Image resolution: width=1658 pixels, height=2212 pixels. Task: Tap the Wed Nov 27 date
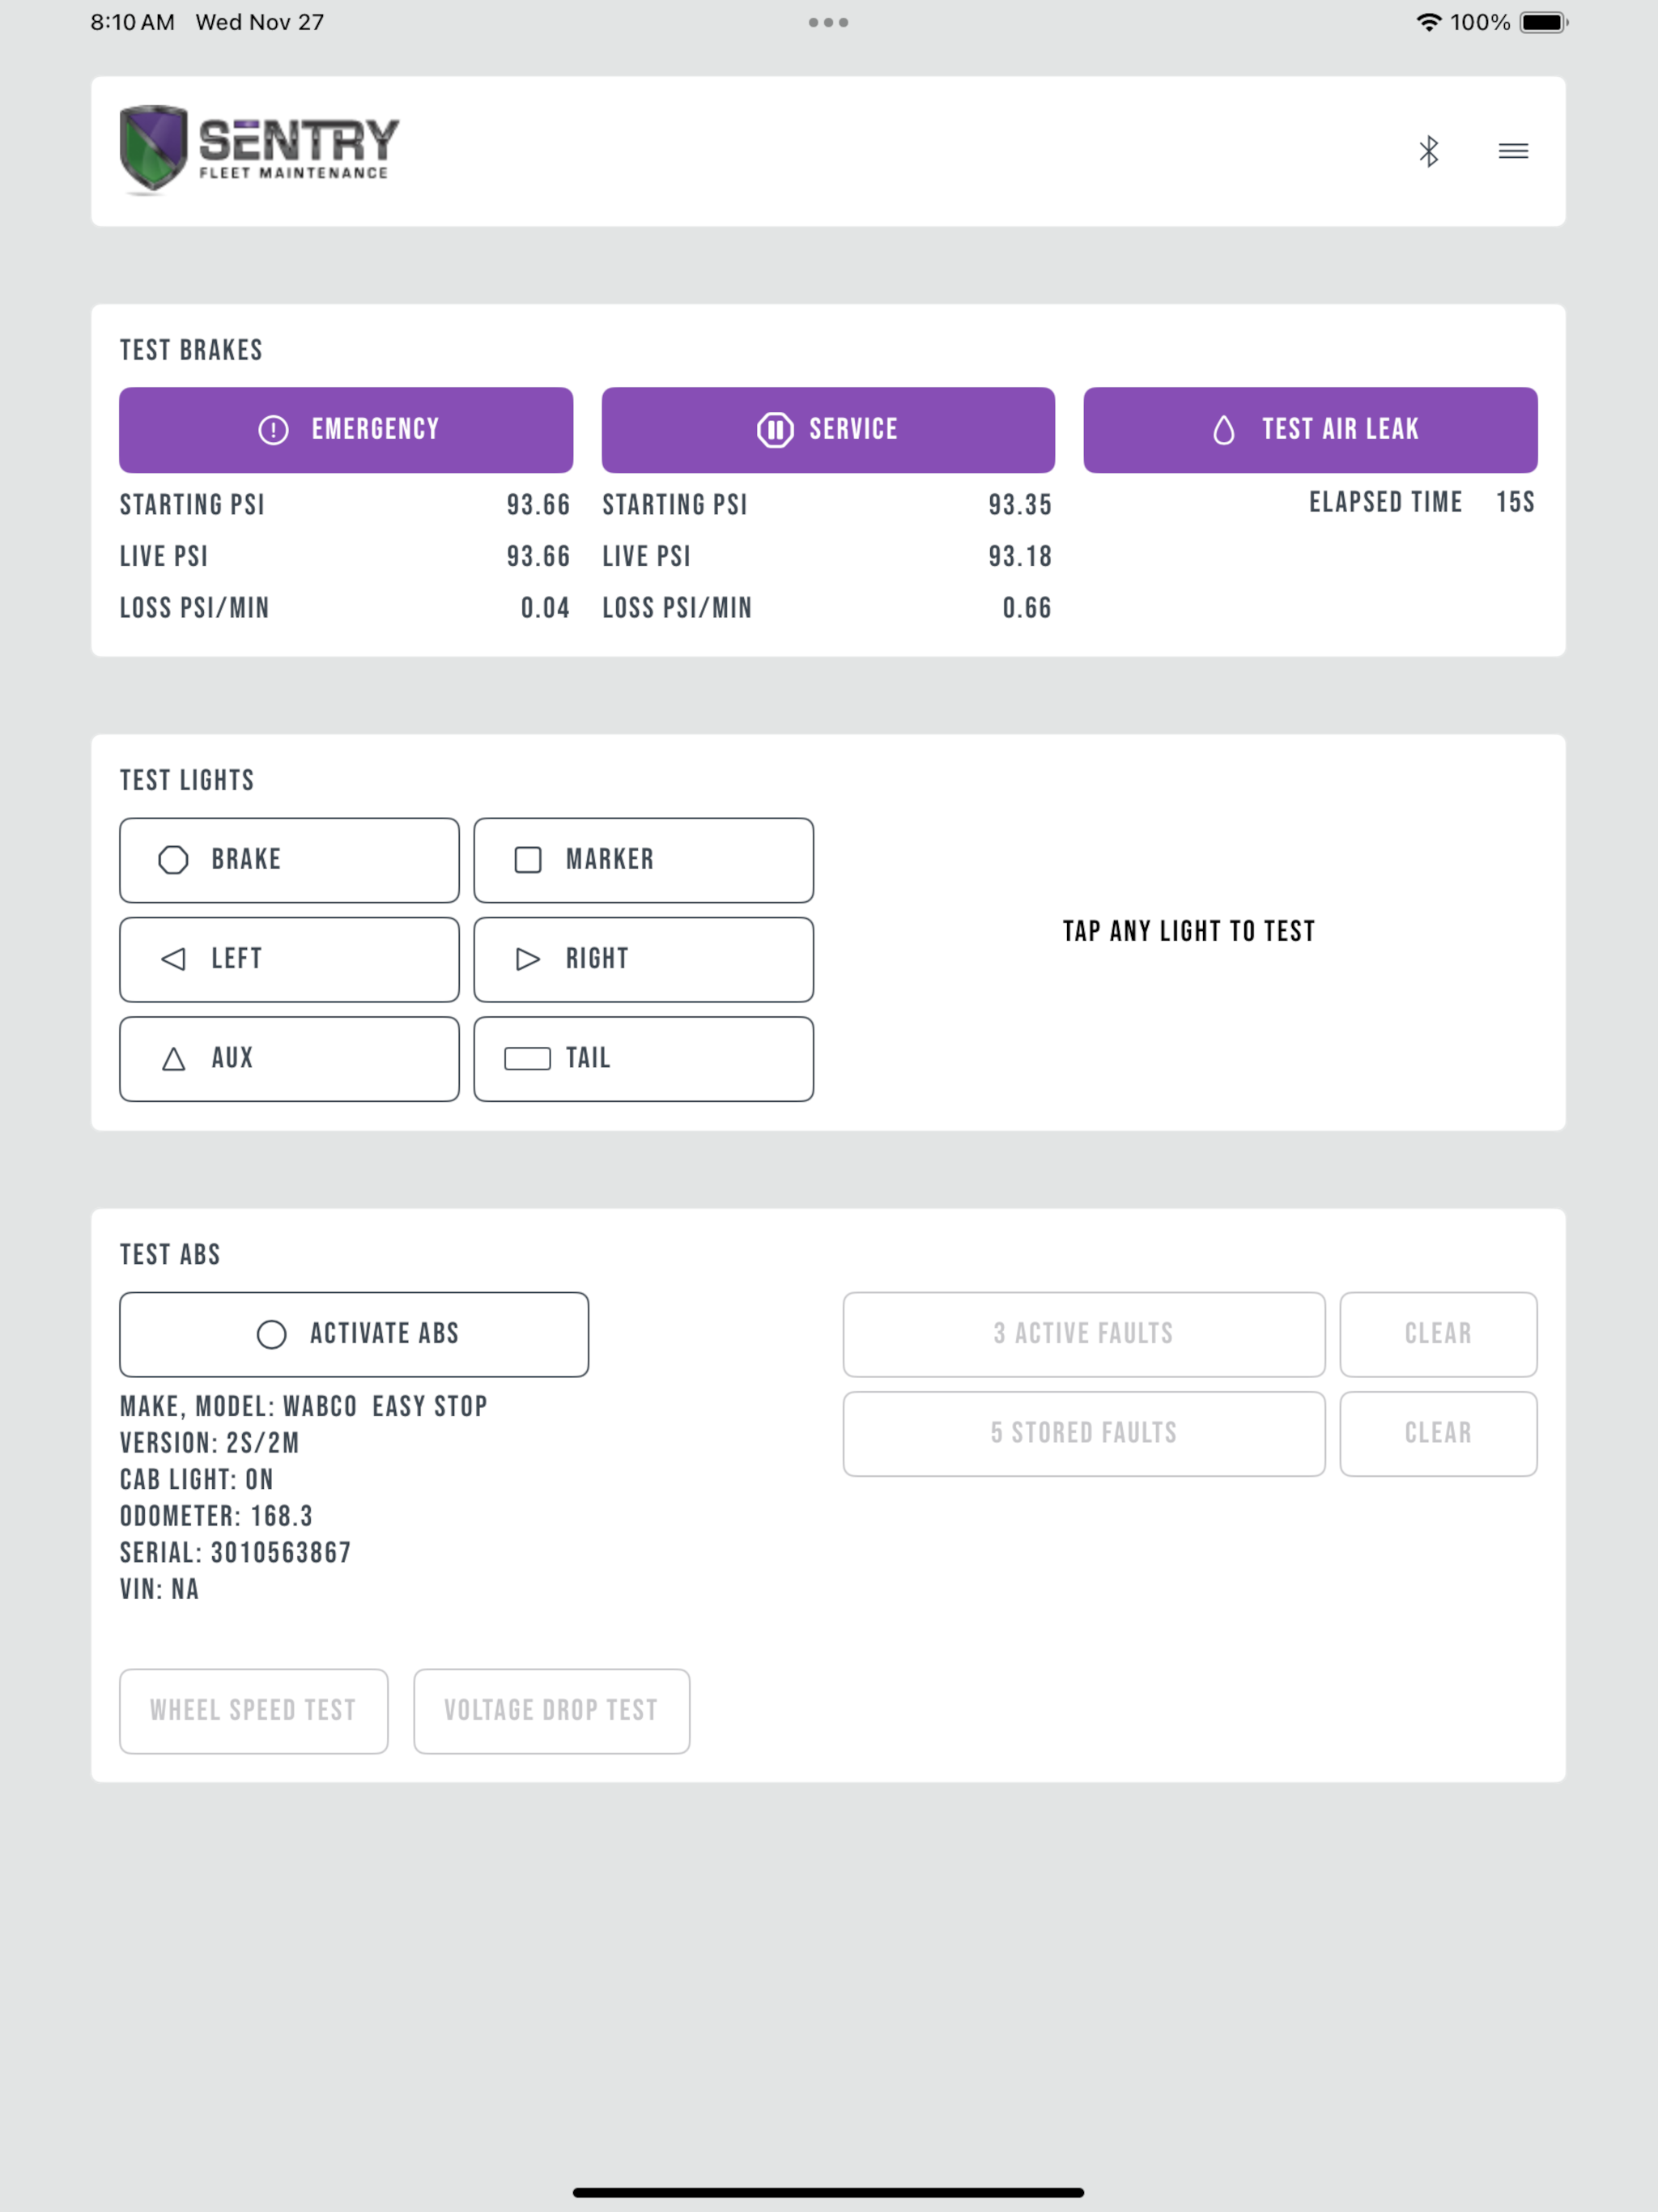260,22
